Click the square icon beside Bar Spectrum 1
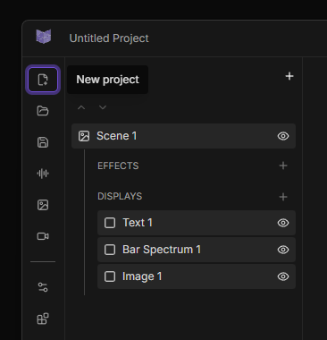Screen dimensions: 327x340 tap(110, 250)
